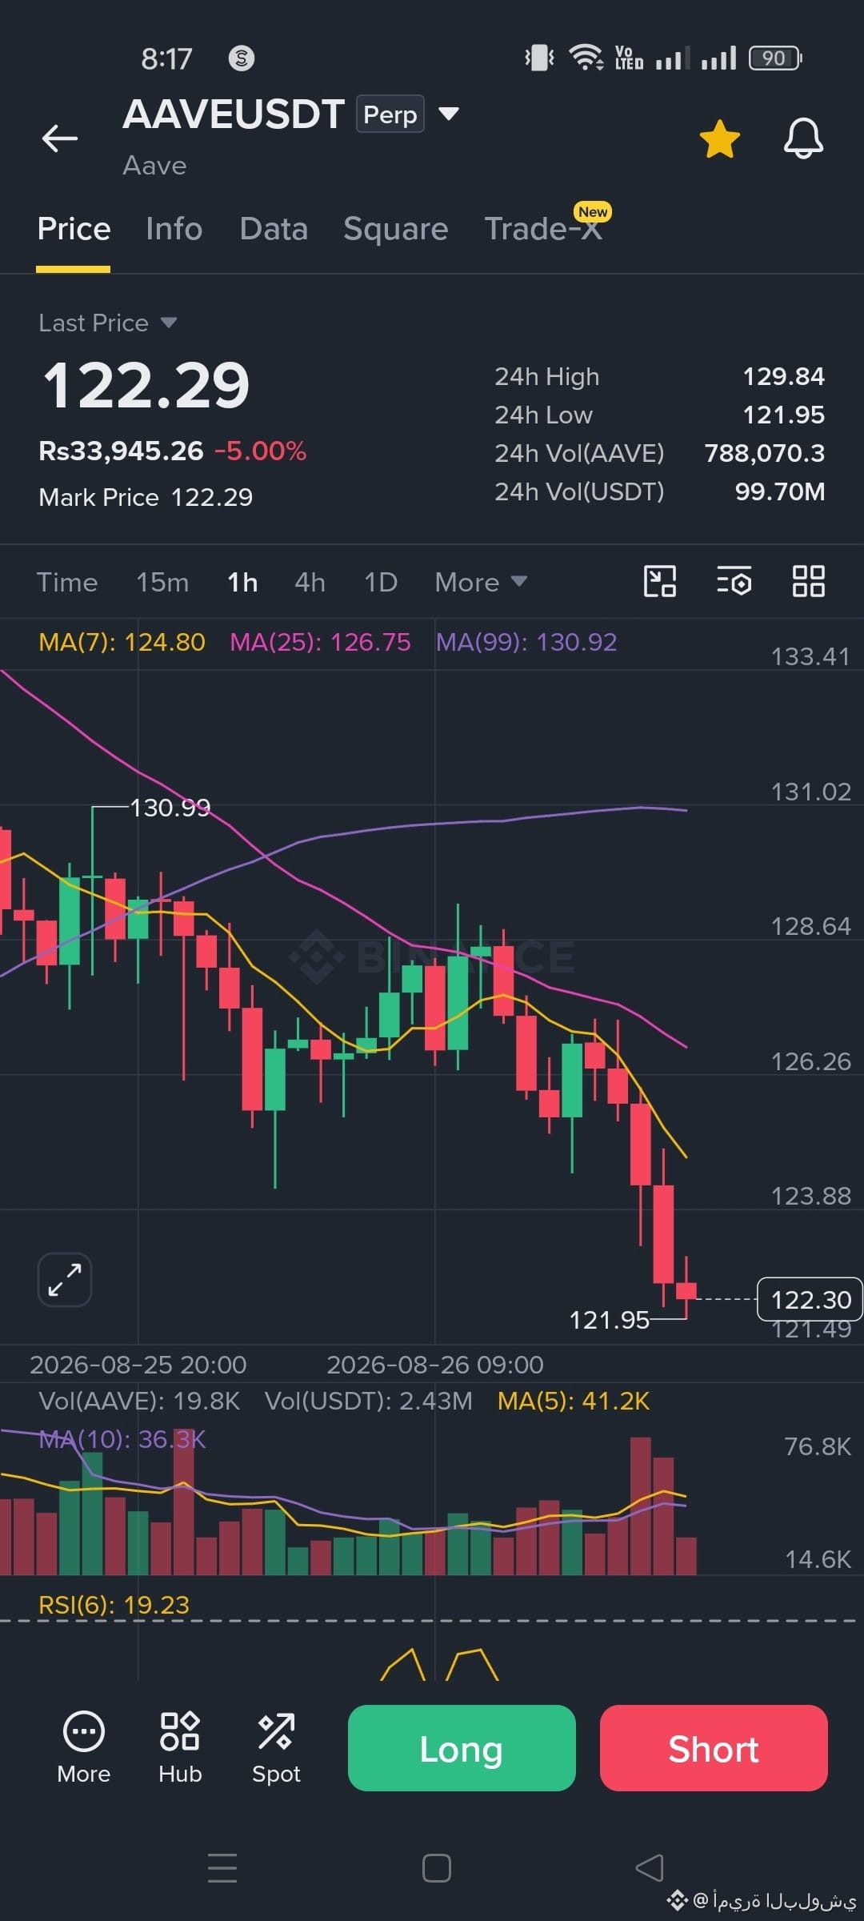864x1921 pixels.
Task: Tap the Mark Price 122.29 text
Action: [x=146, y=497]
